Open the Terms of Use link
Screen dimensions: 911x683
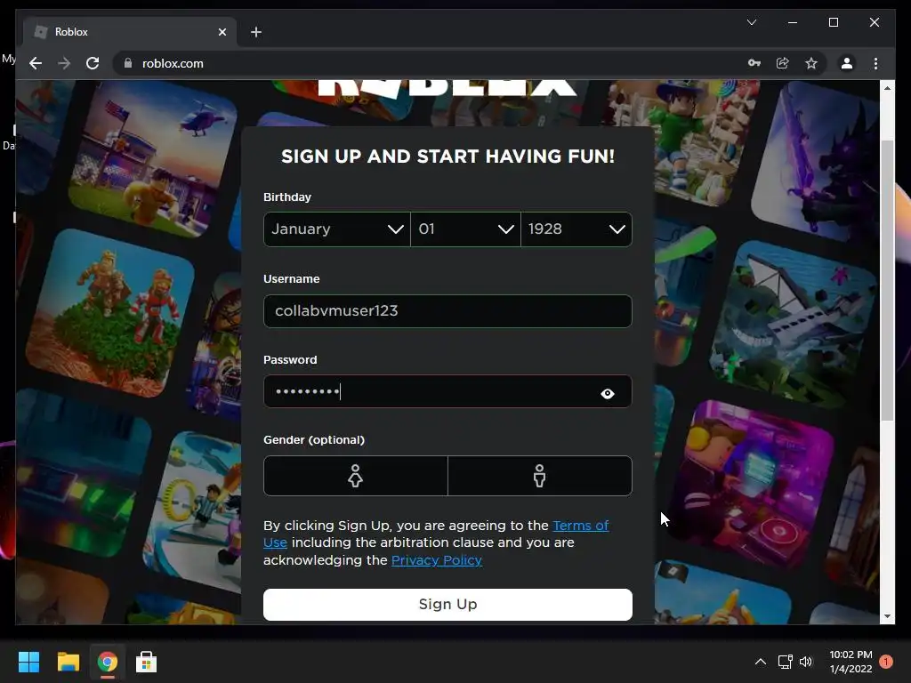click(x=581, y=526)
